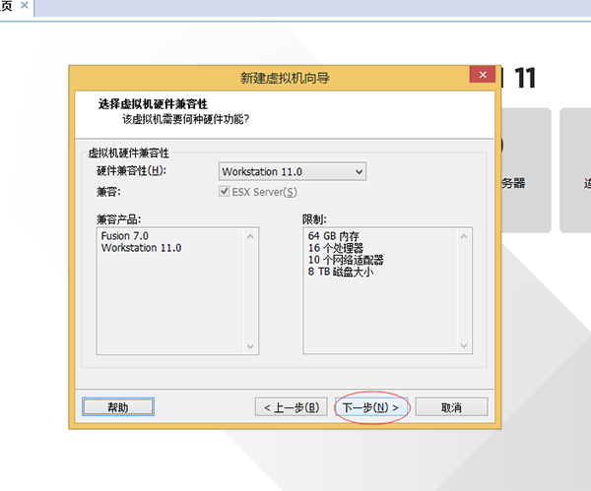The image size is (591, 491).
Task: Select the 64 GB 内存 limit entry
Action: 335,236
